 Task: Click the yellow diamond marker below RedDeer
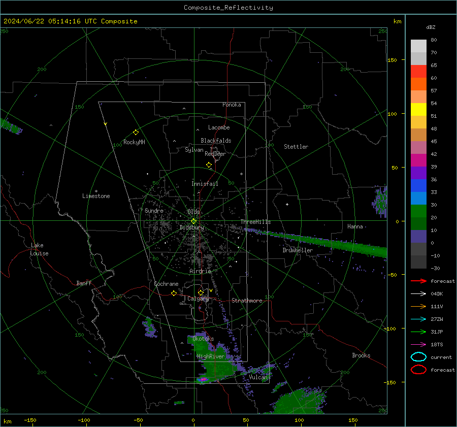click(209, 165)
